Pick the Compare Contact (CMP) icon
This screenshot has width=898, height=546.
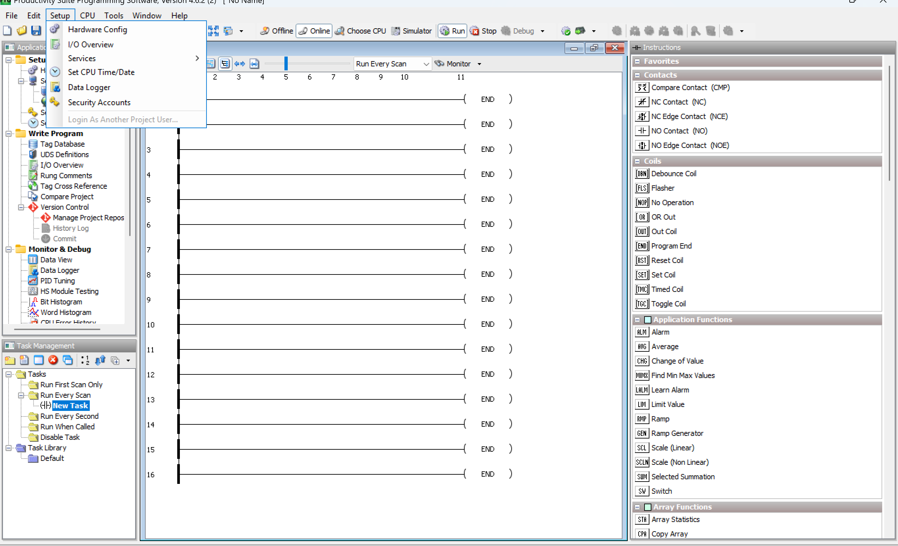click(x=642, y=87)
